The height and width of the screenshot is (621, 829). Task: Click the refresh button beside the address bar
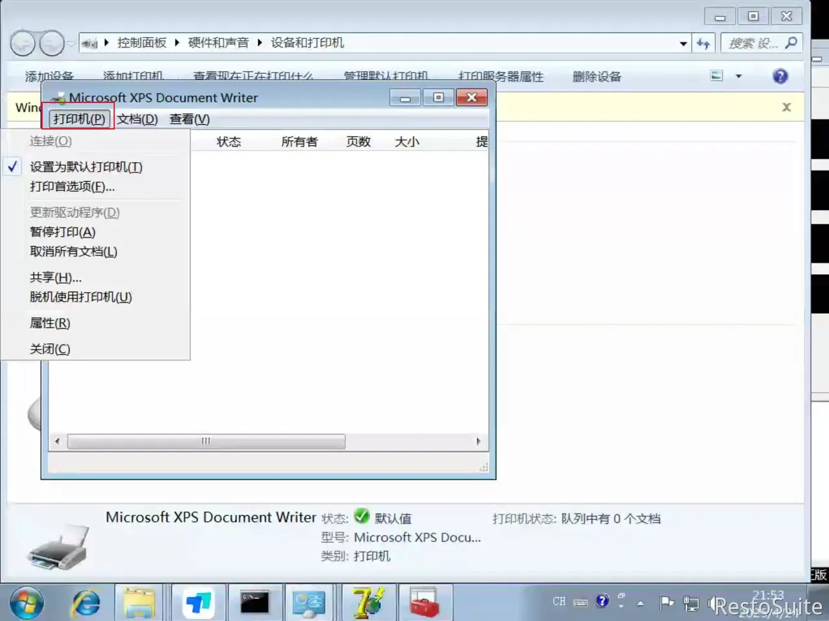[x=703, y=43]
